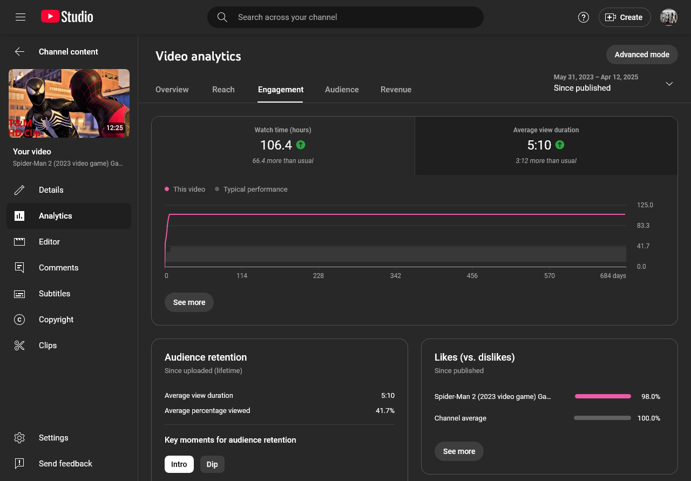Click the Clips scissors icon
This screenshot has width=691, height=481.
click(x=19, y=345)
